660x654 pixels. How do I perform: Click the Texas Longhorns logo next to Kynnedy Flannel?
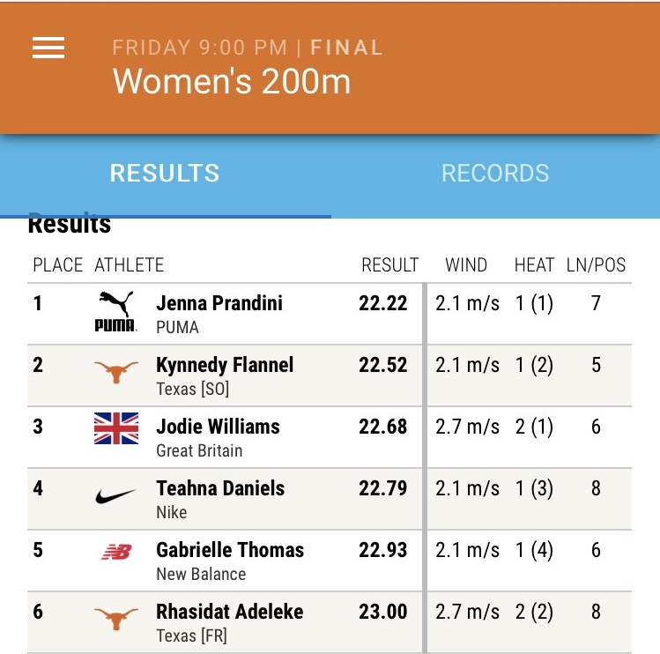click(116, 372)
